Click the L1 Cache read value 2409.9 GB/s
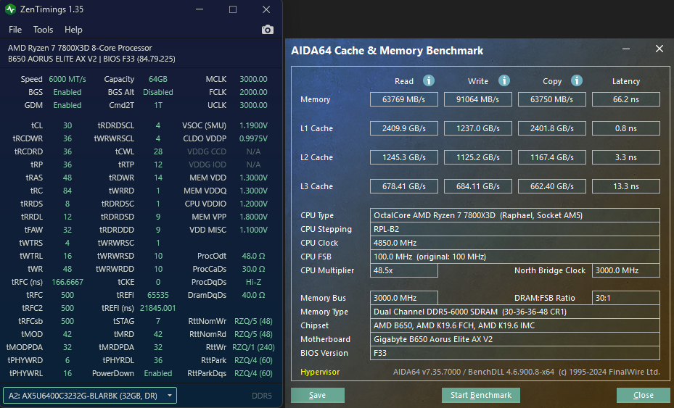The width and height of the screenshot is (674, 408). (x=403, y=128)
